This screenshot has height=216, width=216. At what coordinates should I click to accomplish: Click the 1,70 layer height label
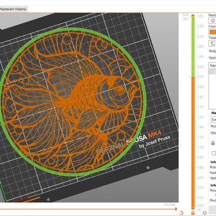coord(200,107)
